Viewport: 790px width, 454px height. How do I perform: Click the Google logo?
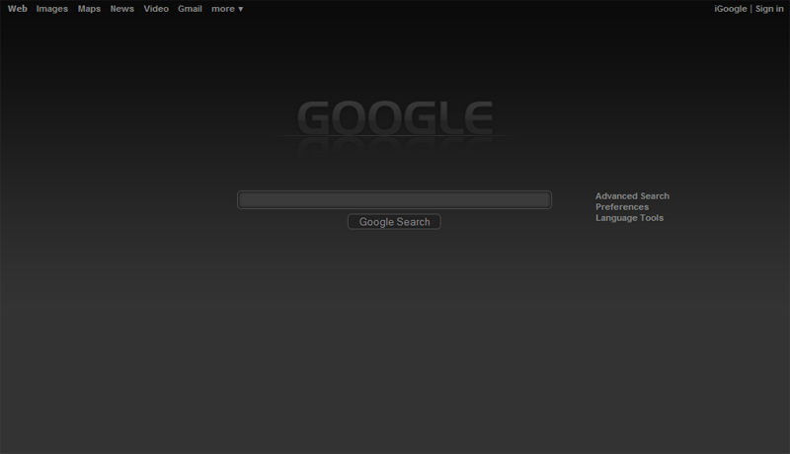[394, 118]
